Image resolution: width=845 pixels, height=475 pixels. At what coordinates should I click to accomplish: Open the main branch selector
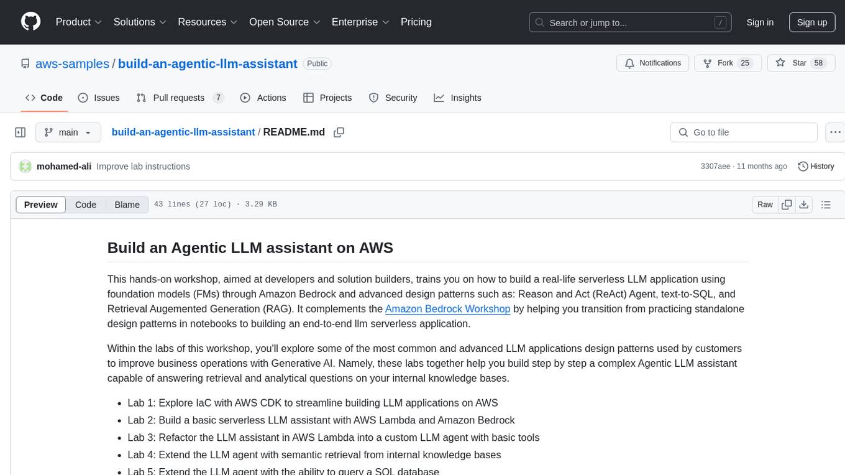coord(68,132)
